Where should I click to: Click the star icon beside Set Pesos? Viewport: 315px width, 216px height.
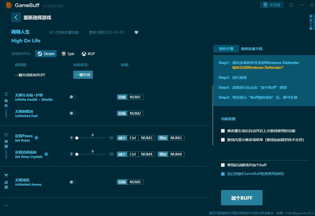[36, 138]
